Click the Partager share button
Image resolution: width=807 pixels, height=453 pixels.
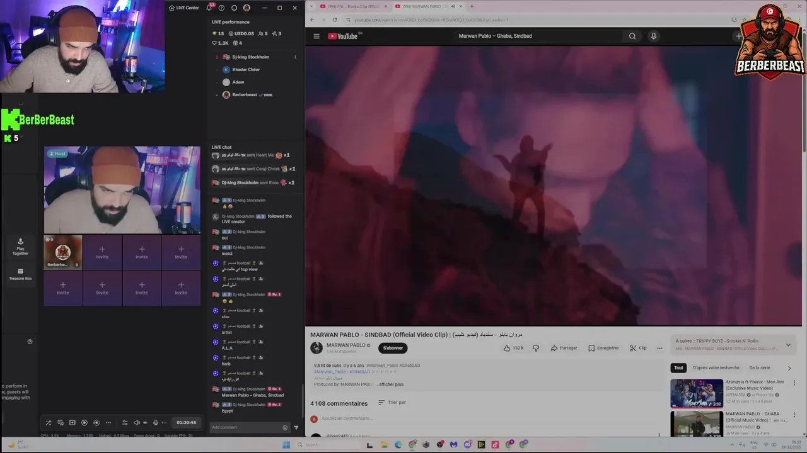click(x=564, y=348)
